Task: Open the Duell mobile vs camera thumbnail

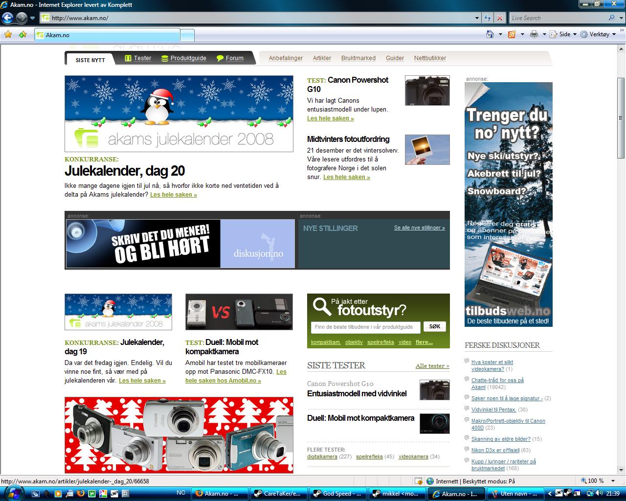Action: pos(239,312)
